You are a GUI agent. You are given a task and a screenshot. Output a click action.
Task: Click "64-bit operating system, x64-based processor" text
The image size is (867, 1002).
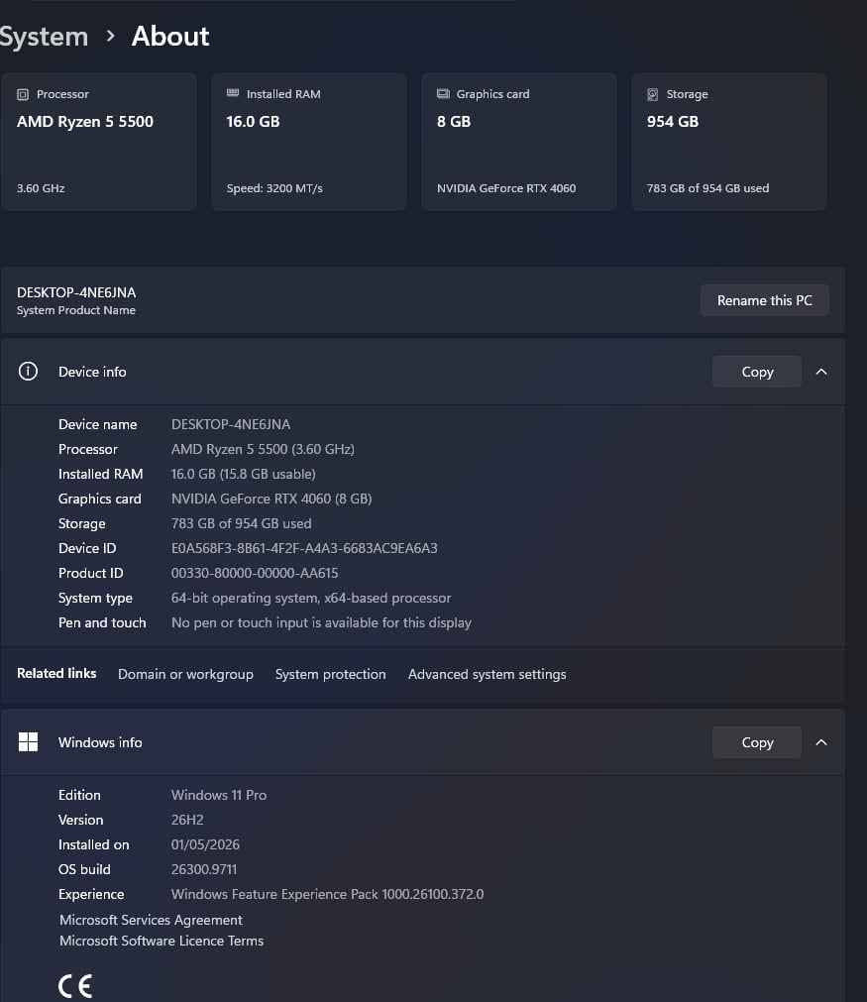[311, 599]
